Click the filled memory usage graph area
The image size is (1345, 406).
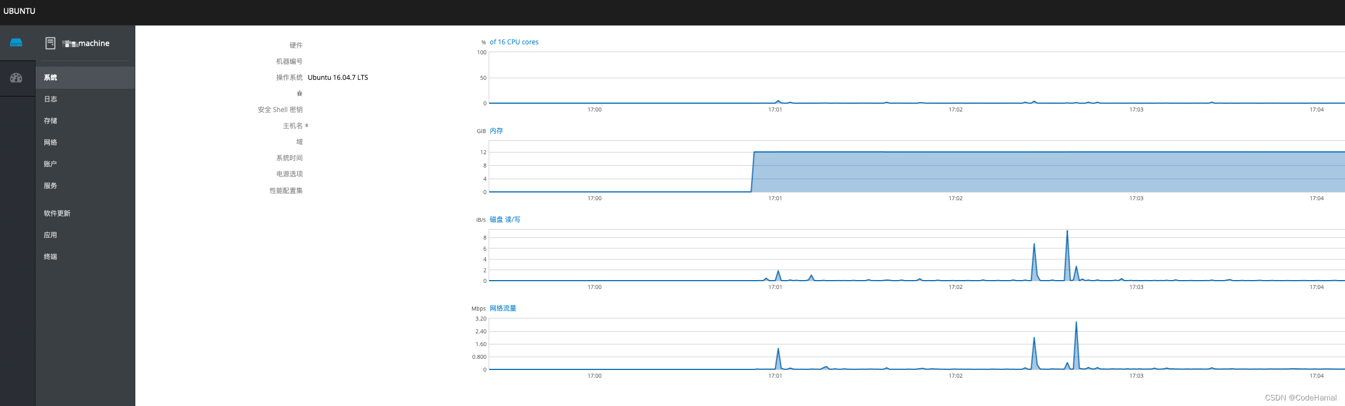pos(1048,172)
